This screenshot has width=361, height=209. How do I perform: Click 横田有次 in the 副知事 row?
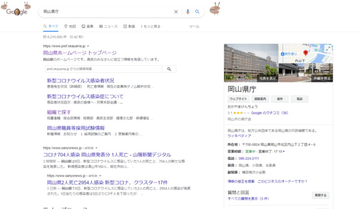coord(248,172)
